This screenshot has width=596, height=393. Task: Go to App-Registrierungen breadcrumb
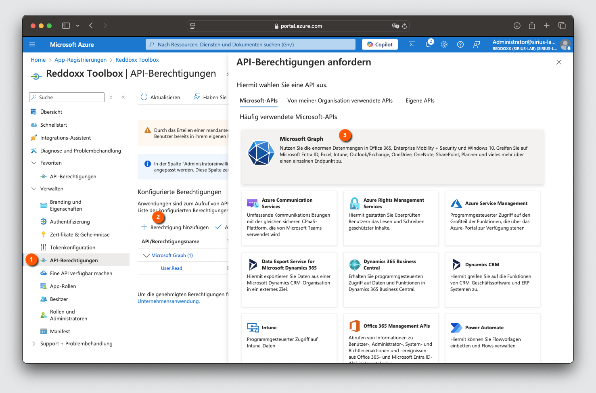(80, 60)
